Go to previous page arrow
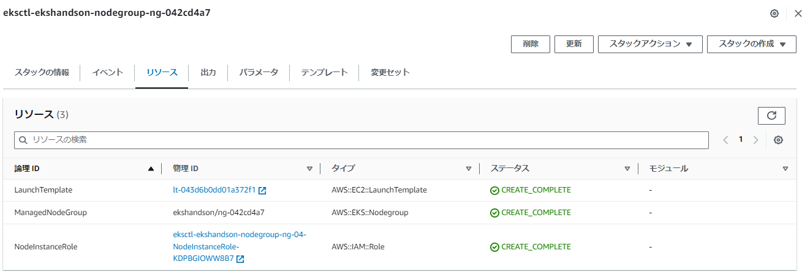This screenshot has height=275, width=802. pyautogui.click(x=725, y=140)
